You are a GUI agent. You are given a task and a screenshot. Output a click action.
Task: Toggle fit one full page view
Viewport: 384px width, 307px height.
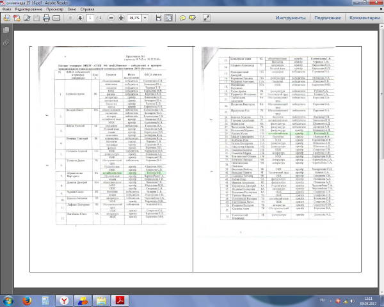[170, 18]
